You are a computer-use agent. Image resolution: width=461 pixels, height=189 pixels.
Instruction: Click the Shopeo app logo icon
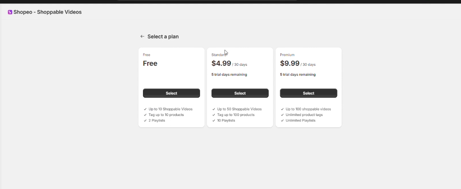pos(10,12)
